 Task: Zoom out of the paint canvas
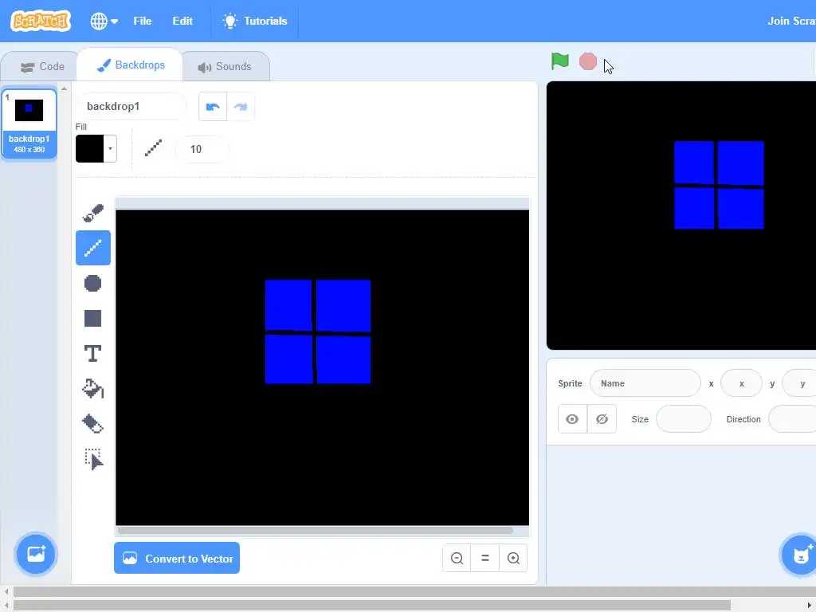pyautogui.click(x=457, y=559)
